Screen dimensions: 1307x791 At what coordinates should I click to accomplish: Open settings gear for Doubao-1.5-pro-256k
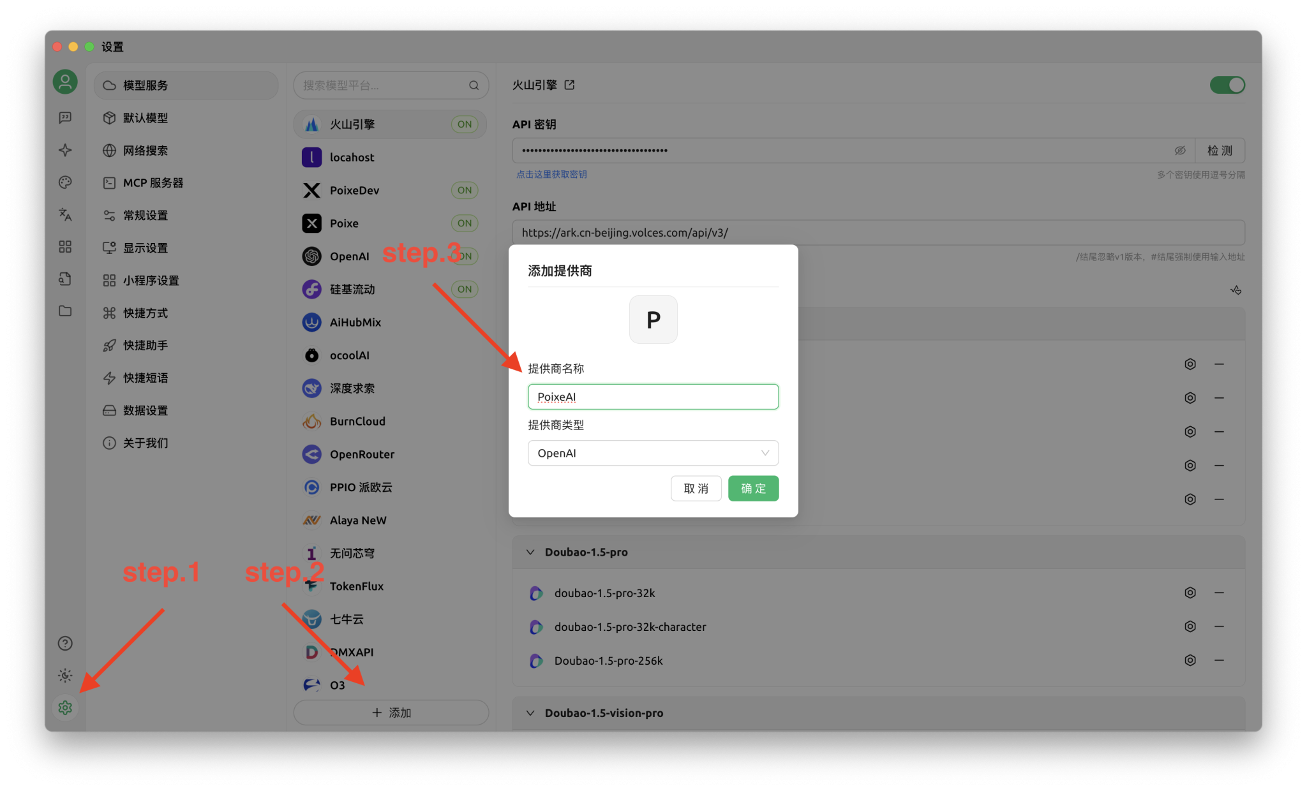(x=1190, y=660)
